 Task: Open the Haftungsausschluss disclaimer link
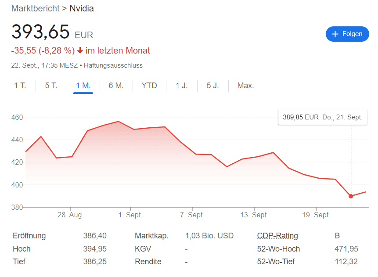click(x=113, y=65)
